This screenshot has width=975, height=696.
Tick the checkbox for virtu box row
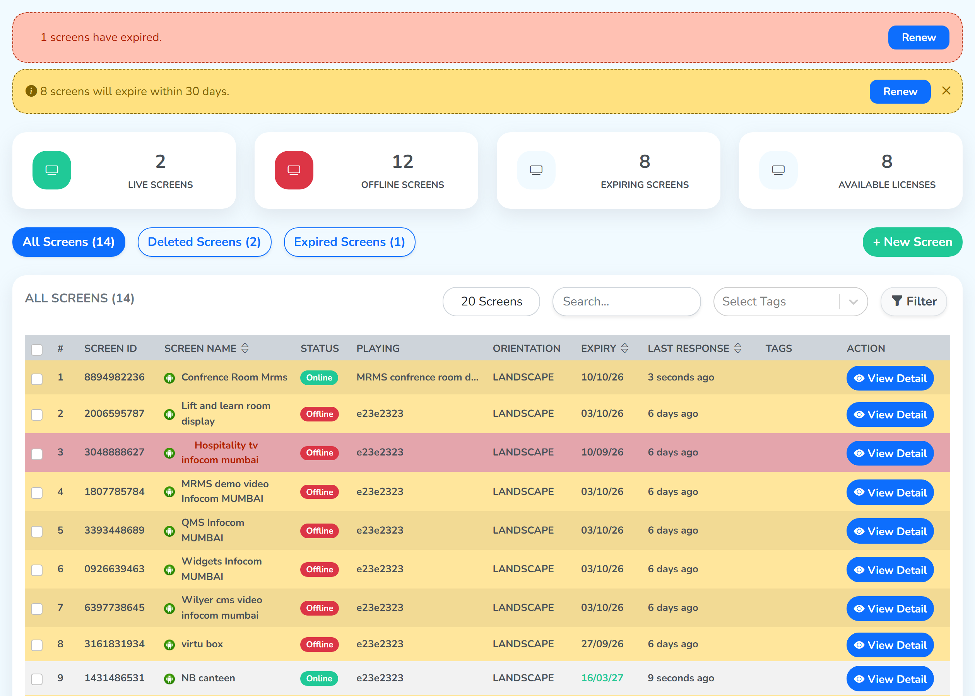[x=37, y=645]
